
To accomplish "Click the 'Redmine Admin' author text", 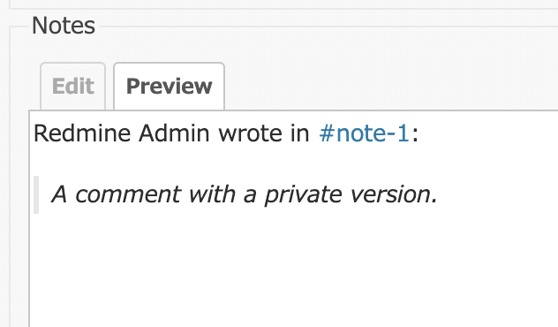I will tap(121, 133).
